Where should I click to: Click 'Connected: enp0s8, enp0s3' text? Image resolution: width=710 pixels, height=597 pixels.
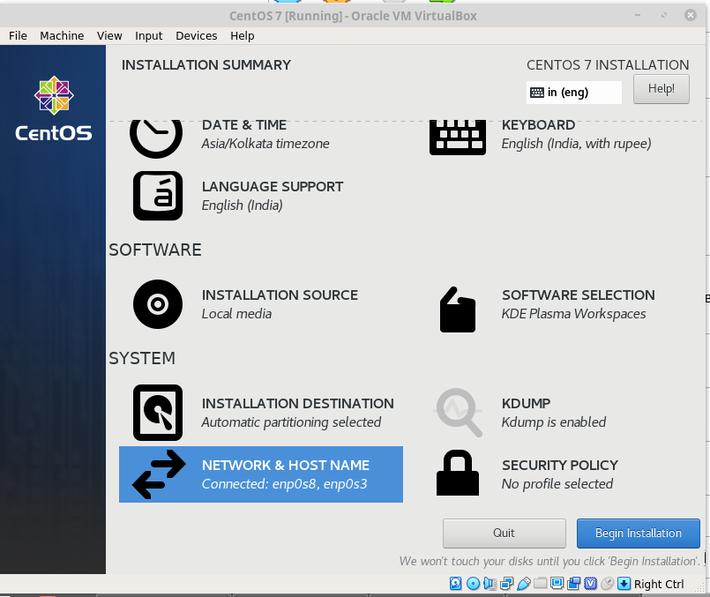(284, 484)
